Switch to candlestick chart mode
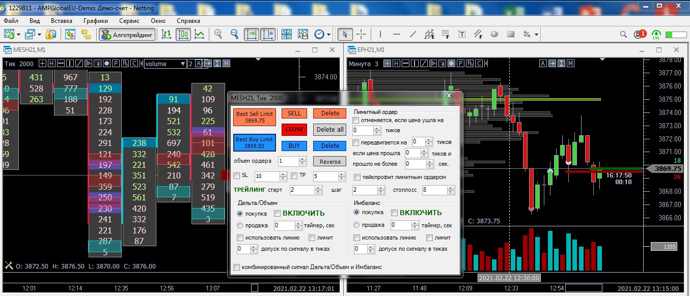The height and width of the screenshot is (296, 690). [183, 35]
